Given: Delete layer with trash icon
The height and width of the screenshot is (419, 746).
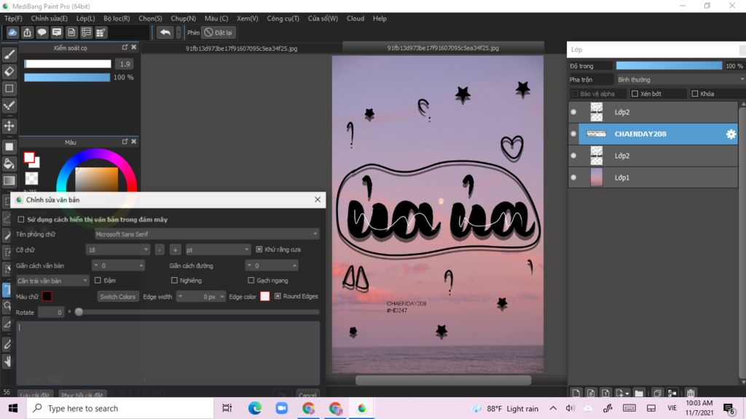Looking at the screenshot, I should pos(691,393).
